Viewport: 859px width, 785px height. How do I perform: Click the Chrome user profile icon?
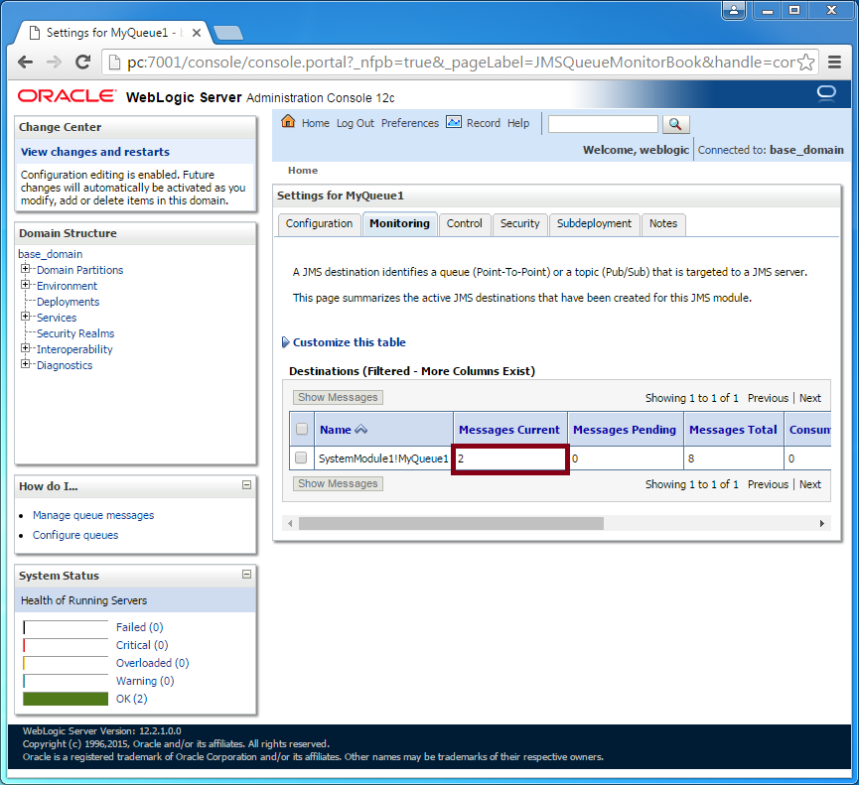pos(734,10)
